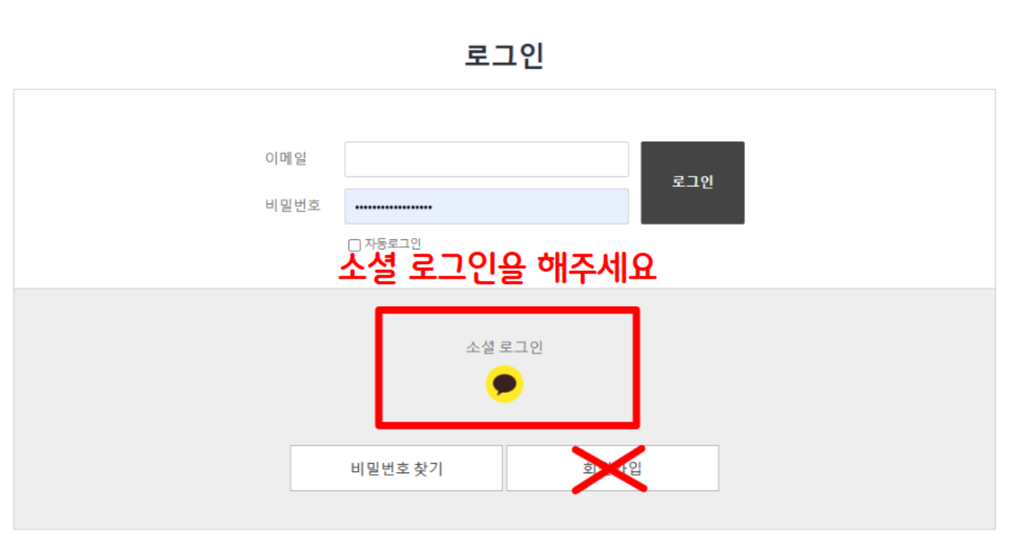Click the 회원가입 sign-up button
The height and width of the screenshot is (535, 1017).
coord(613,468)
